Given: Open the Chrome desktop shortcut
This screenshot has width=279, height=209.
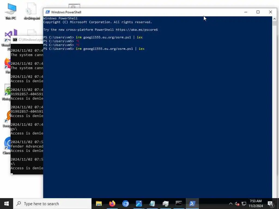Looking at the screenshot, I should click(x=7, y=146).
